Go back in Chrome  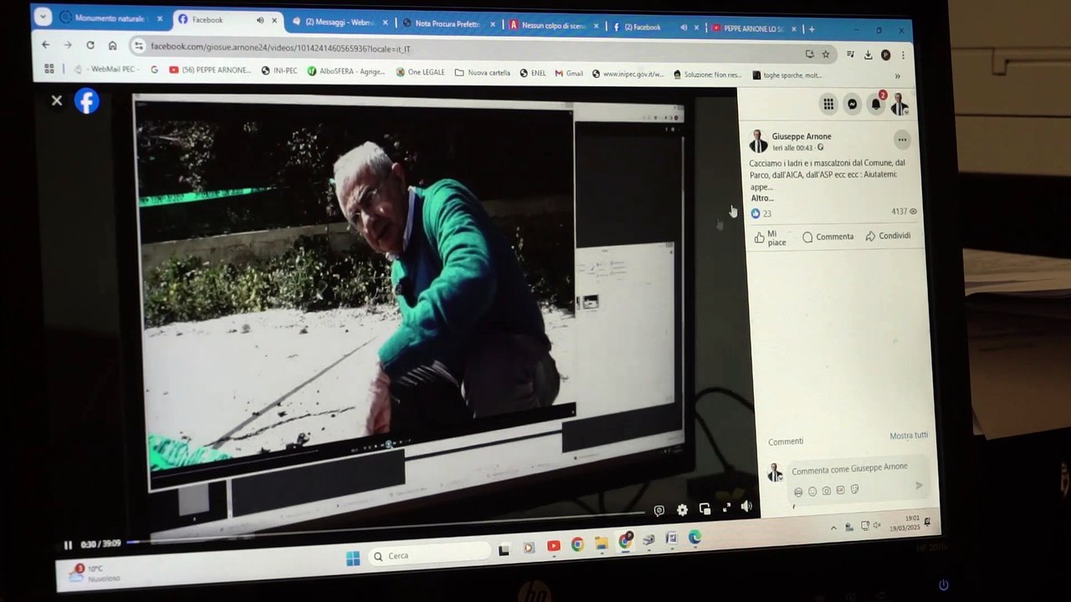[45, 43]
